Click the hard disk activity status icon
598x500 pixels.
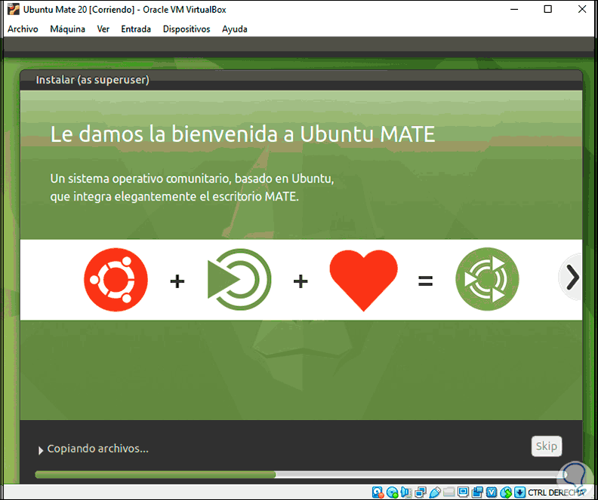378,492
